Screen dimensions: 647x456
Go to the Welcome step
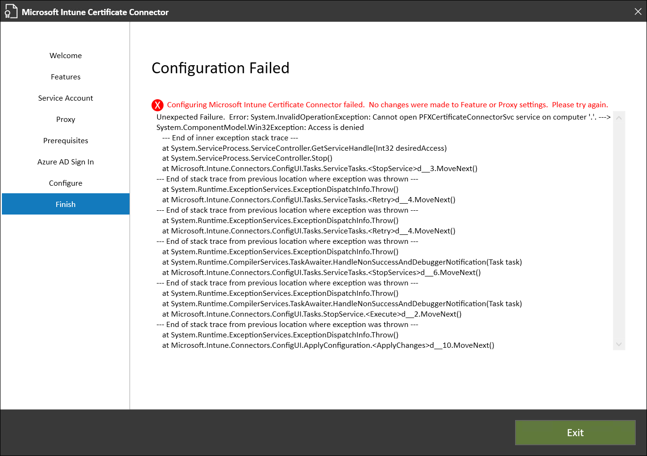pyautogui.click(x=66, y=56)
